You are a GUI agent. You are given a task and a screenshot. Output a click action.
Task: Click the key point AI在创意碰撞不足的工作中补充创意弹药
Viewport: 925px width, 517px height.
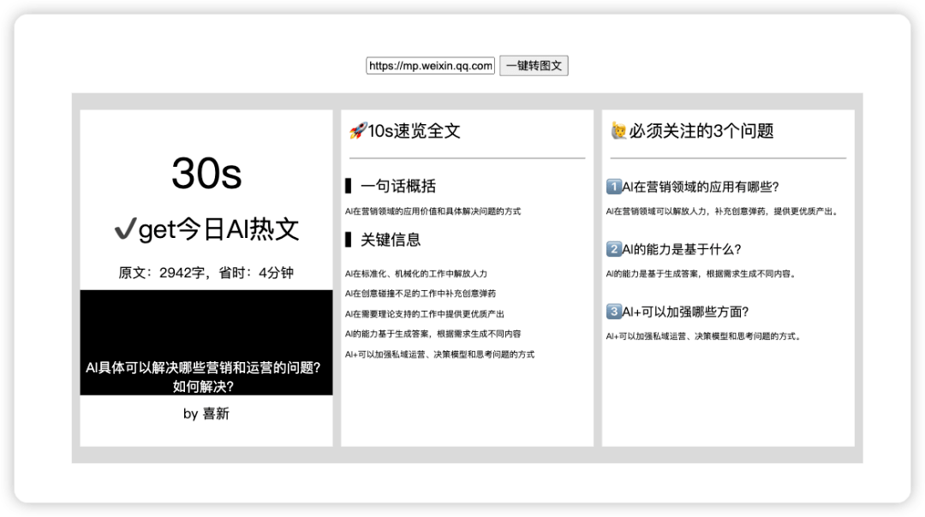[420, 294]
